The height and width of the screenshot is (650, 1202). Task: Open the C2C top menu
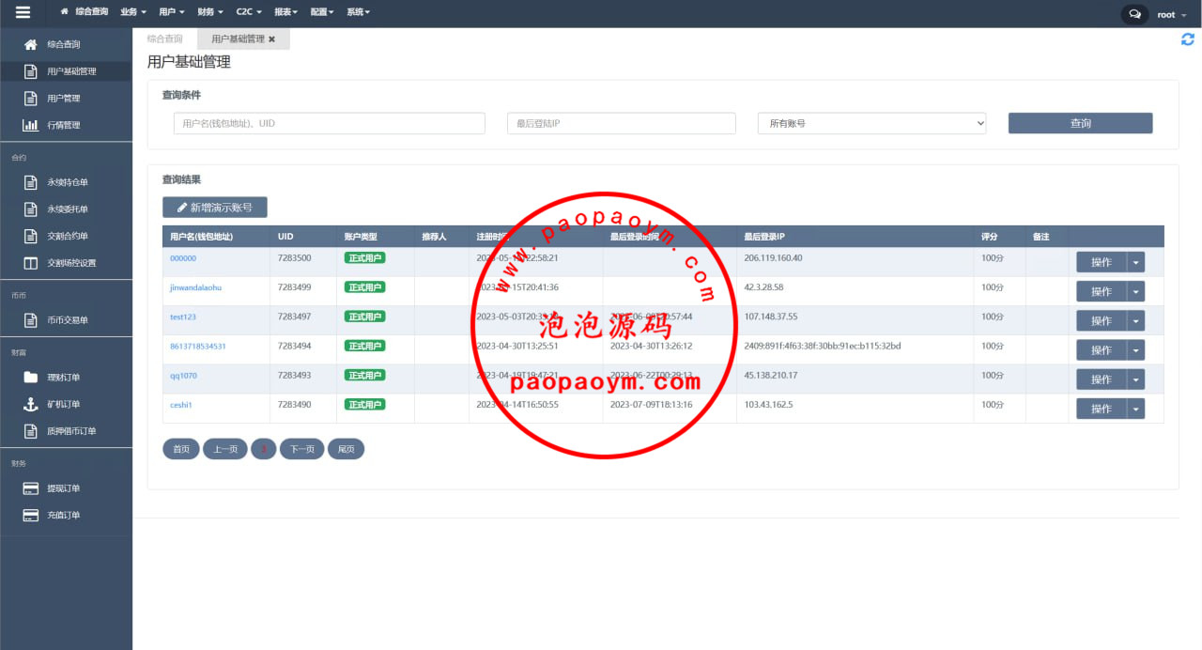[249, 12]
